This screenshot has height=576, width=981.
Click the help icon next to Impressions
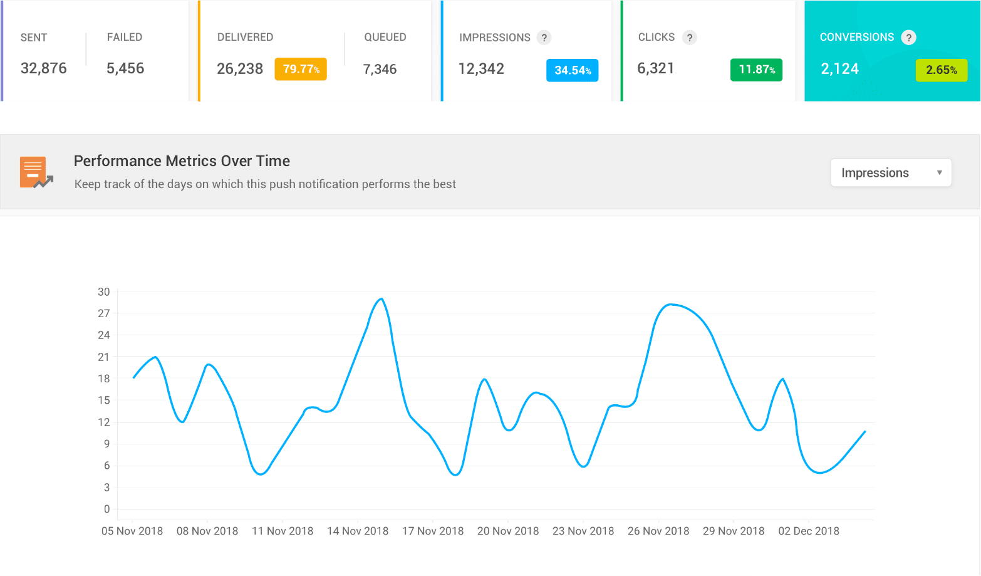[544, 38]
